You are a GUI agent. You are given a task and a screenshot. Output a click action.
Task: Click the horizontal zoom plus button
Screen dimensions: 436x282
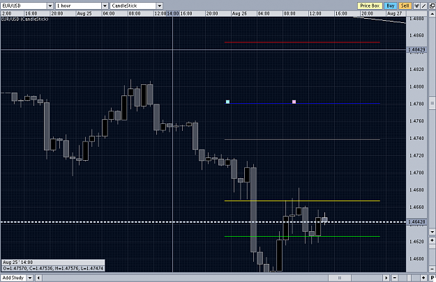coord(423,278)
